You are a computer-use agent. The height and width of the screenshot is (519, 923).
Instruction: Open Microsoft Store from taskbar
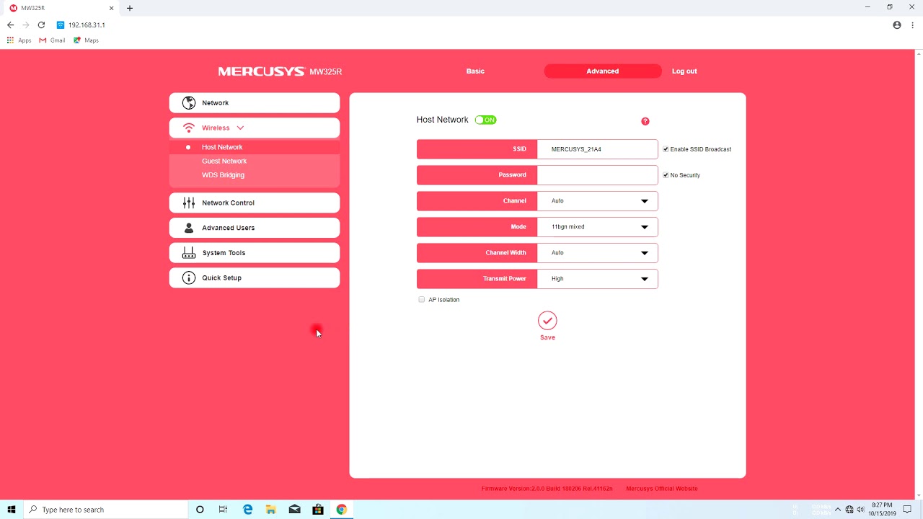coord(318,510)
